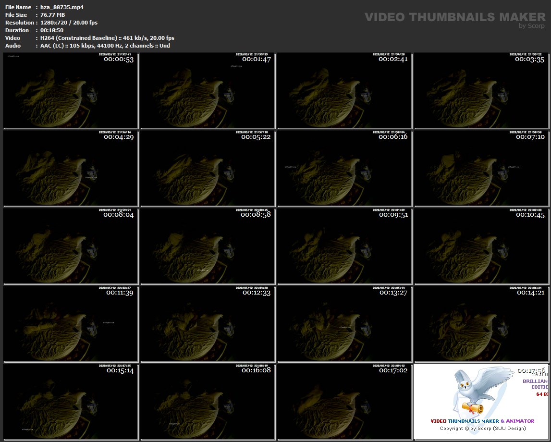Select the thumbnail timestamped 00:00:53

coord(71,91)
